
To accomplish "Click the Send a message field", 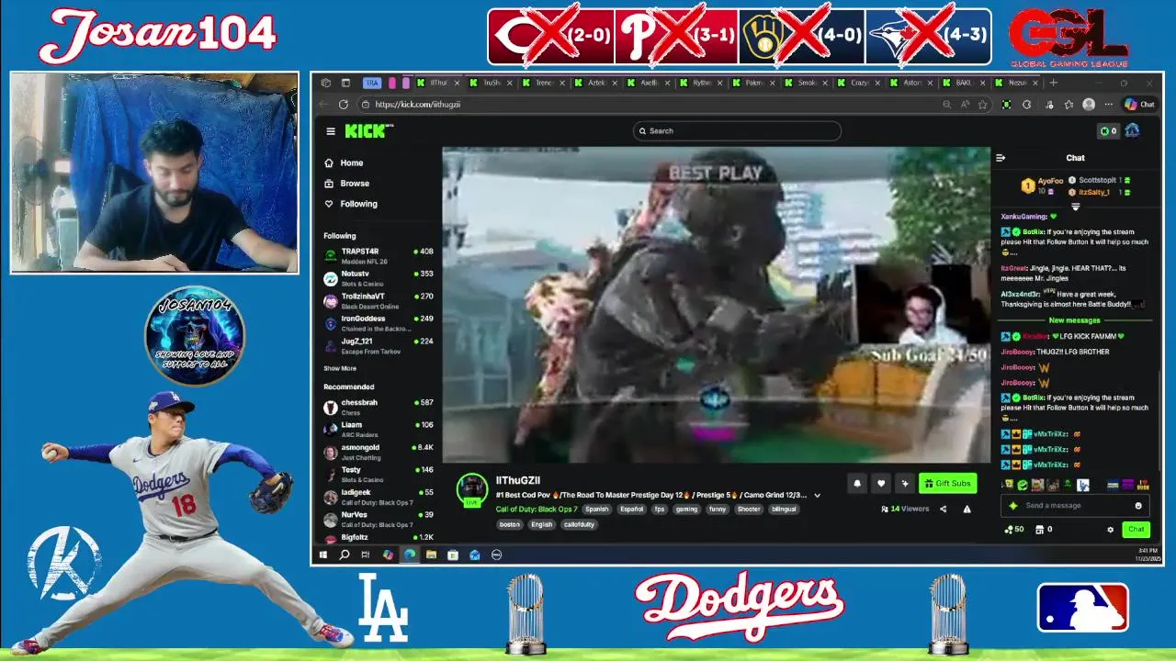I will tap(1075, 506).
